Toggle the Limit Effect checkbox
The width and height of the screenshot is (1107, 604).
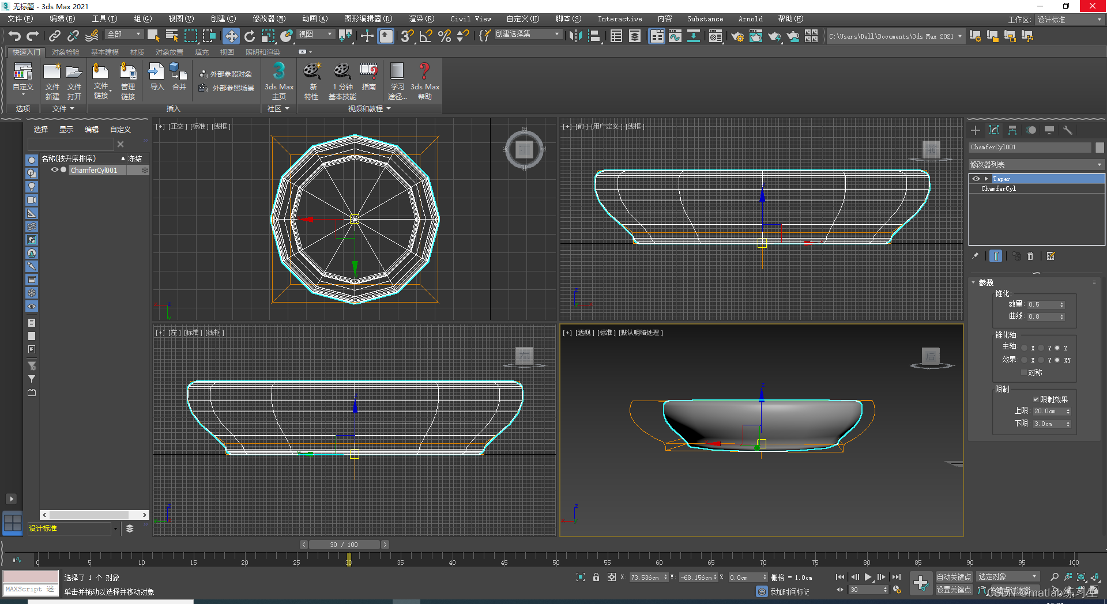[1036, 399]
